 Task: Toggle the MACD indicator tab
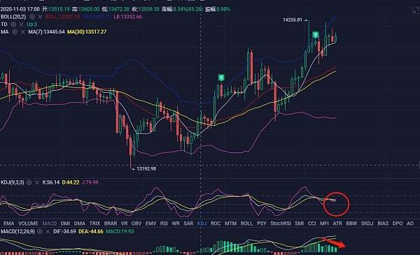[x=50, y=224]
